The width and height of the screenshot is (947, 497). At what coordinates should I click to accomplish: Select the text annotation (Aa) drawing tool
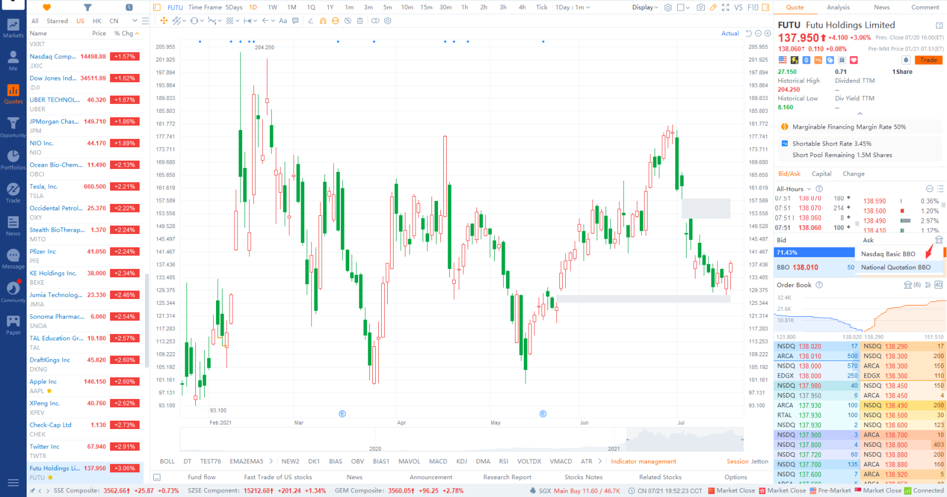coord(283,21)
